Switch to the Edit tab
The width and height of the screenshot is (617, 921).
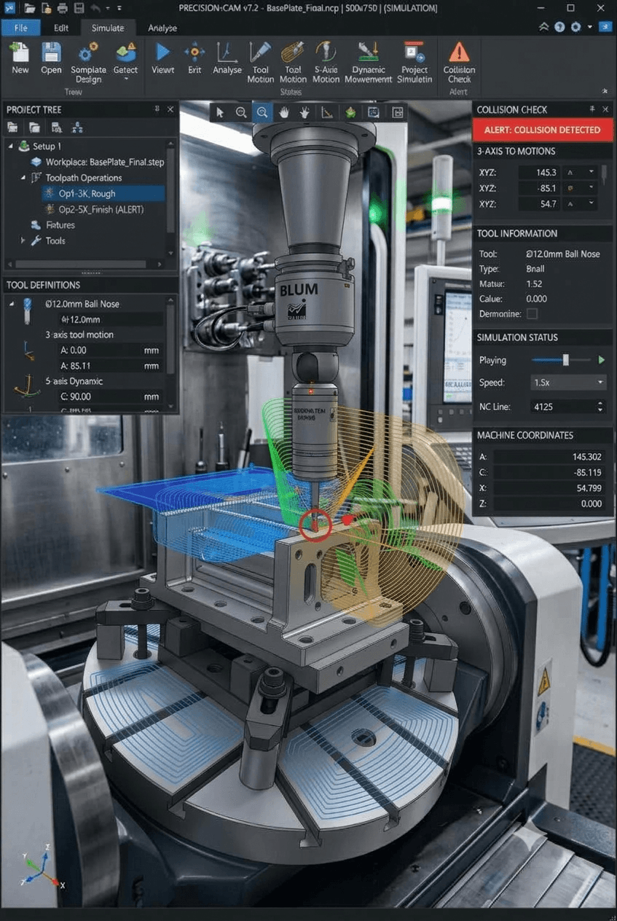point(61,28)
